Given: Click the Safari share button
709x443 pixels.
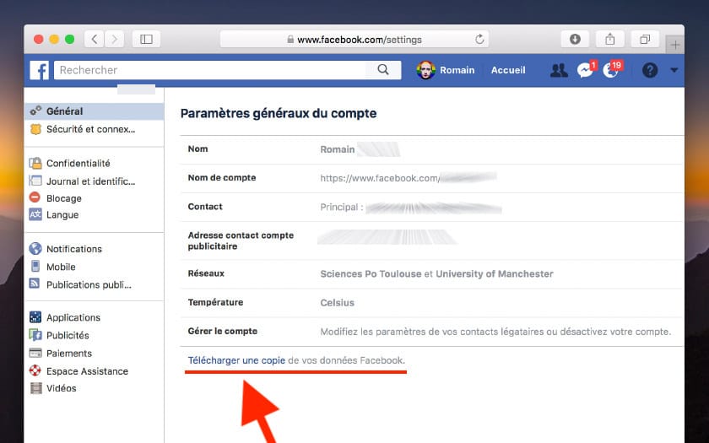Looking at the screenshot, I should click(x=610, y=40).
